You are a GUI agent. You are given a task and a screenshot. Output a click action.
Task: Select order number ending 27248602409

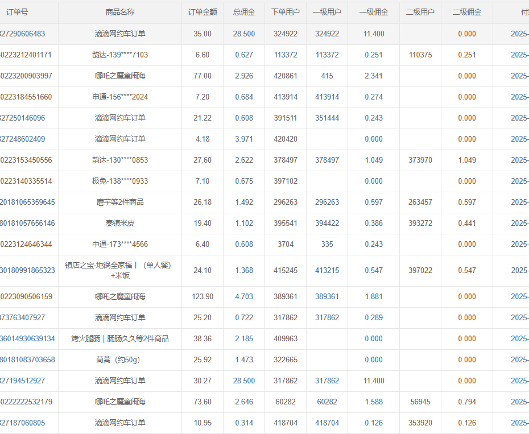click(22, 139)
